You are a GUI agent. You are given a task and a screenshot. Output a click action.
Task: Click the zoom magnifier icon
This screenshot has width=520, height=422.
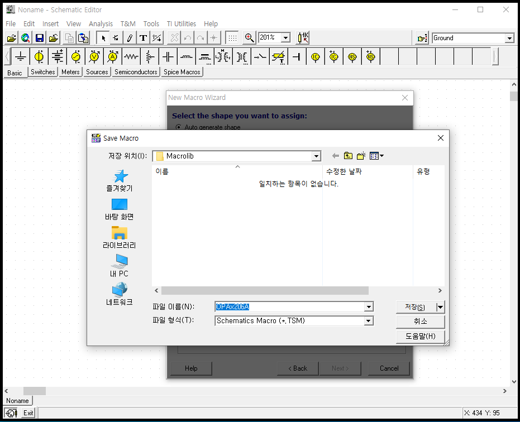pyautogui.click(x=249, y=38)
